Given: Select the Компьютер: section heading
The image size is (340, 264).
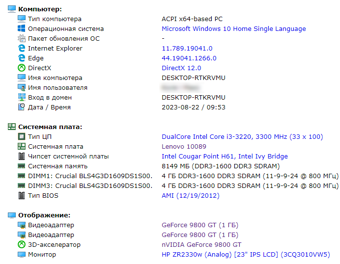Looking at the screenshot, I should [x=40, y=9].
